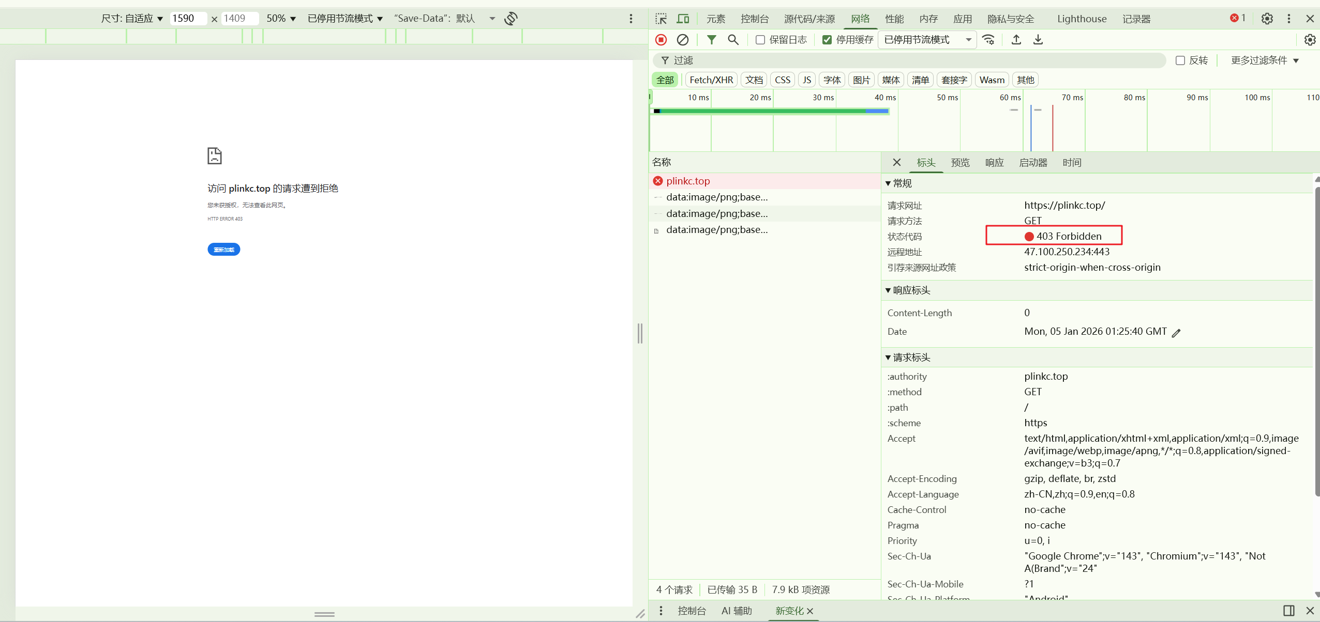1320x622 pixels.
Task: Switch to the 控制台 DevTools tab
Action: [754, 19]
